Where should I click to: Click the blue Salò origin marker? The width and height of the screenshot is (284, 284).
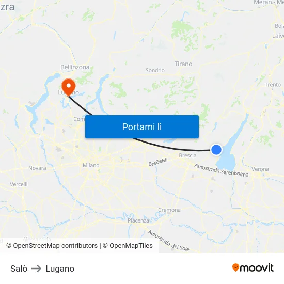[216, 150]
